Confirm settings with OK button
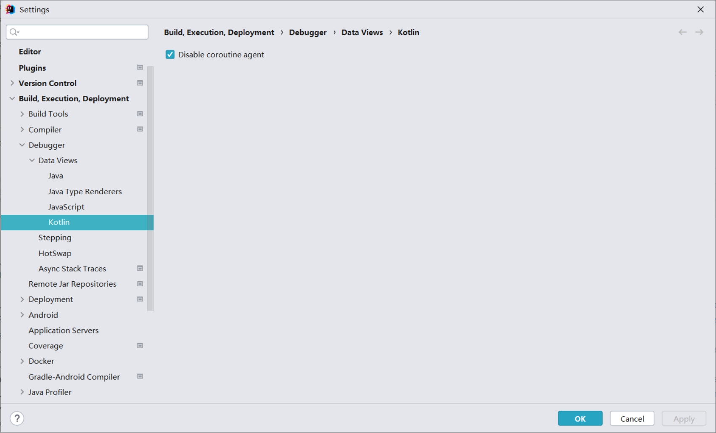 [580, 418]
